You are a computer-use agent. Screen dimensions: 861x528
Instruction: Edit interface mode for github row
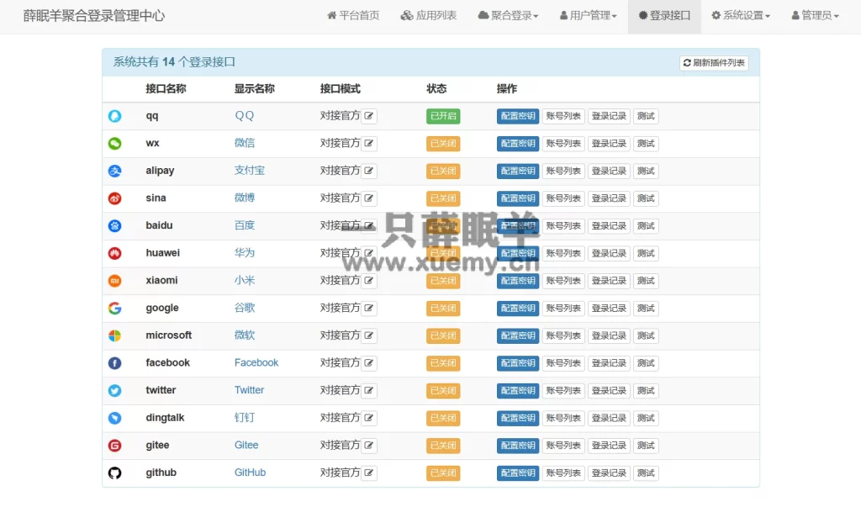click(369, 473)
